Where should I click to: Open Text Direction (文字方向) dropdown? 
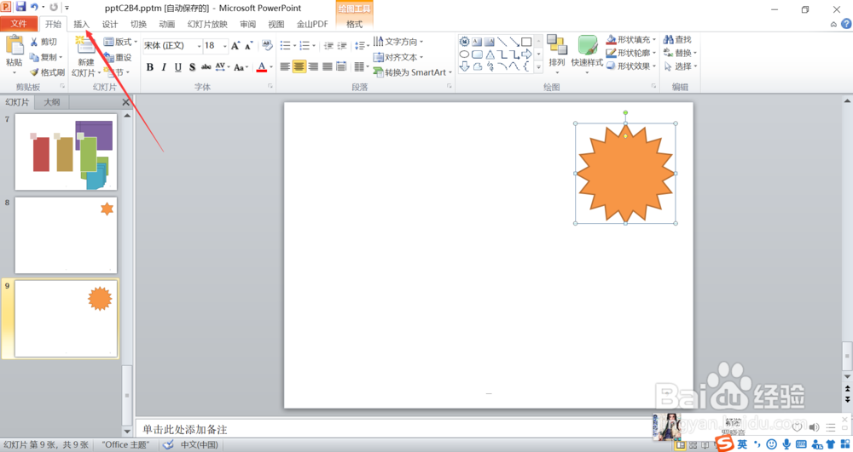coord(398,42)
